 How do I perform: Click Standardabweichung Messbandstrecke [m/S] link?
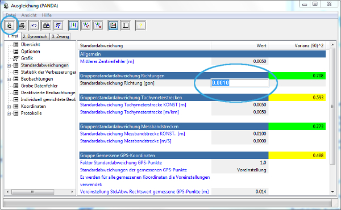point(126,141)
